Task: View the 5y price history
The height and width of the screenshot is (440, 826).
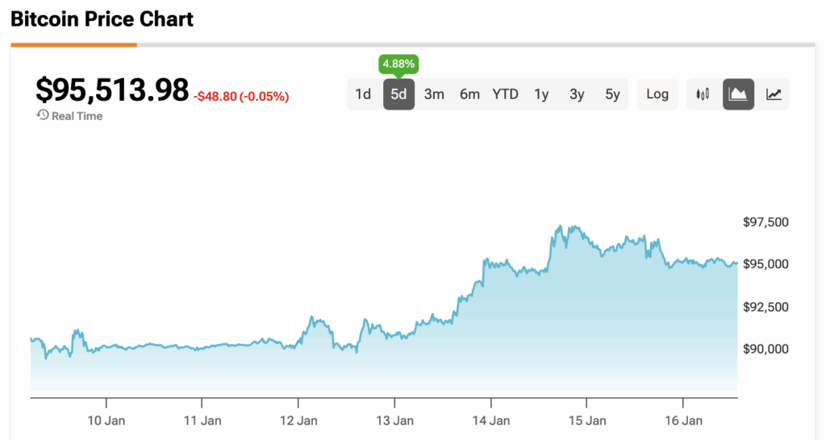Action: tap(612, 94)
